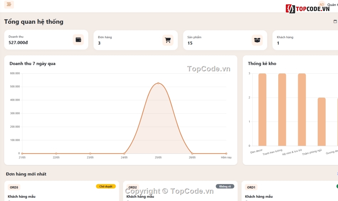338x201 pixels.
Task: Click the AD user avatar
Action: pos(322,4)
